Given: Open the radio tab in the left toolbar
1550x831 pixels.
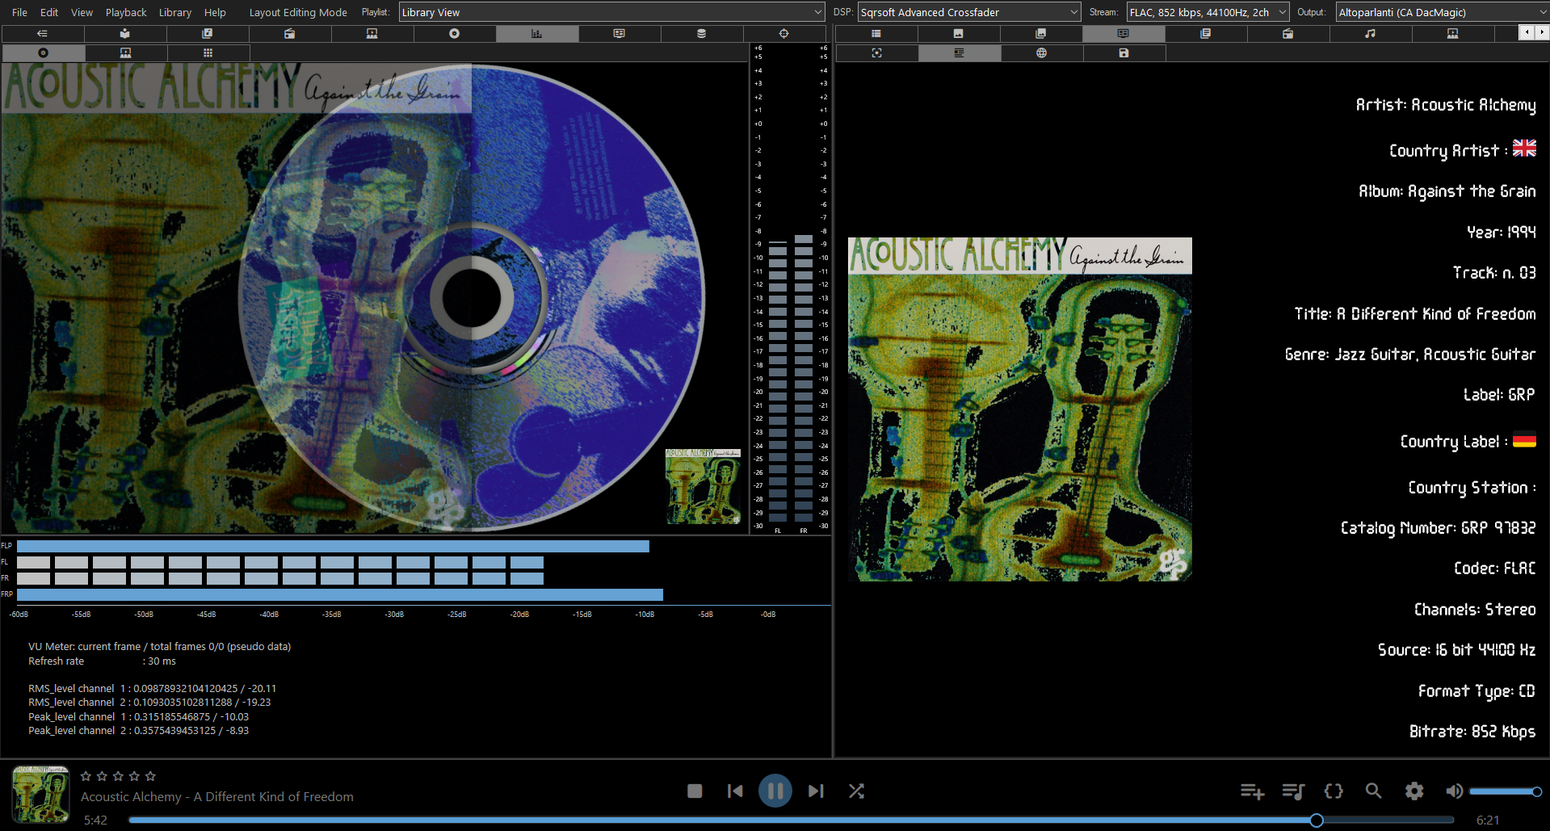Looking at the screenshot, I should pyautogui.click(x=290, y=34).
